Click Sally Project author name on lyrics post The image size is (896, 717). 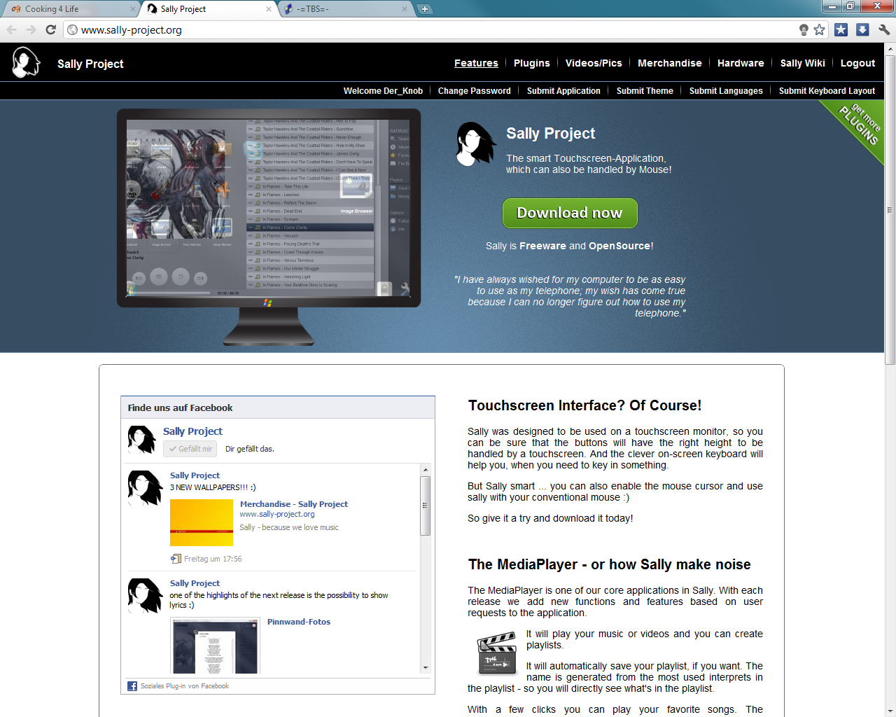[x=195, y=583]
